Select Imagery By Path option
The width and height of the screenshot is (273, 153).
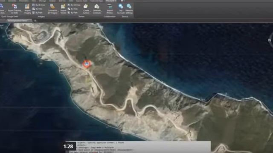[x=38, y=13]
